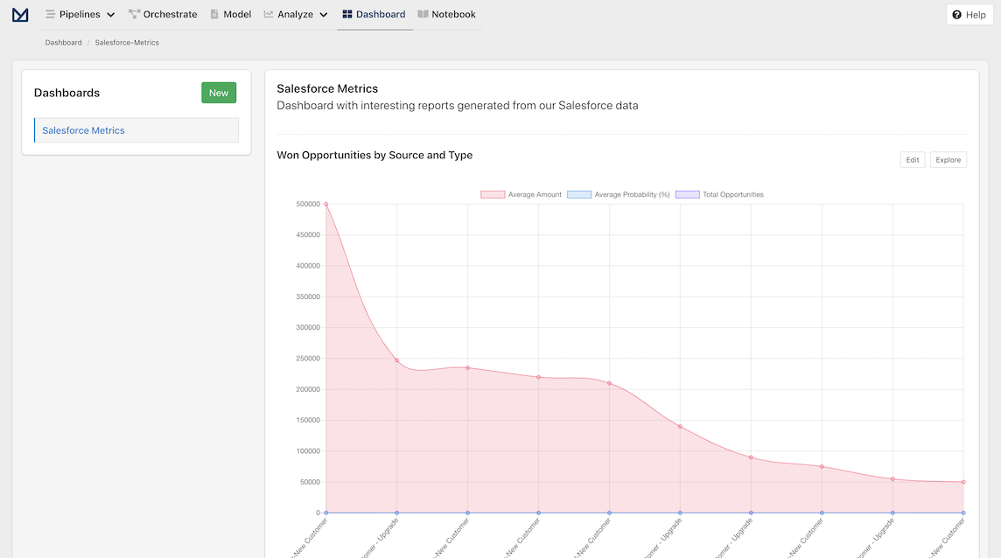Switch to the Dashboard tab
Image resolution: width=1001 pixels, height=558 pixels.
tap(374, 14)
